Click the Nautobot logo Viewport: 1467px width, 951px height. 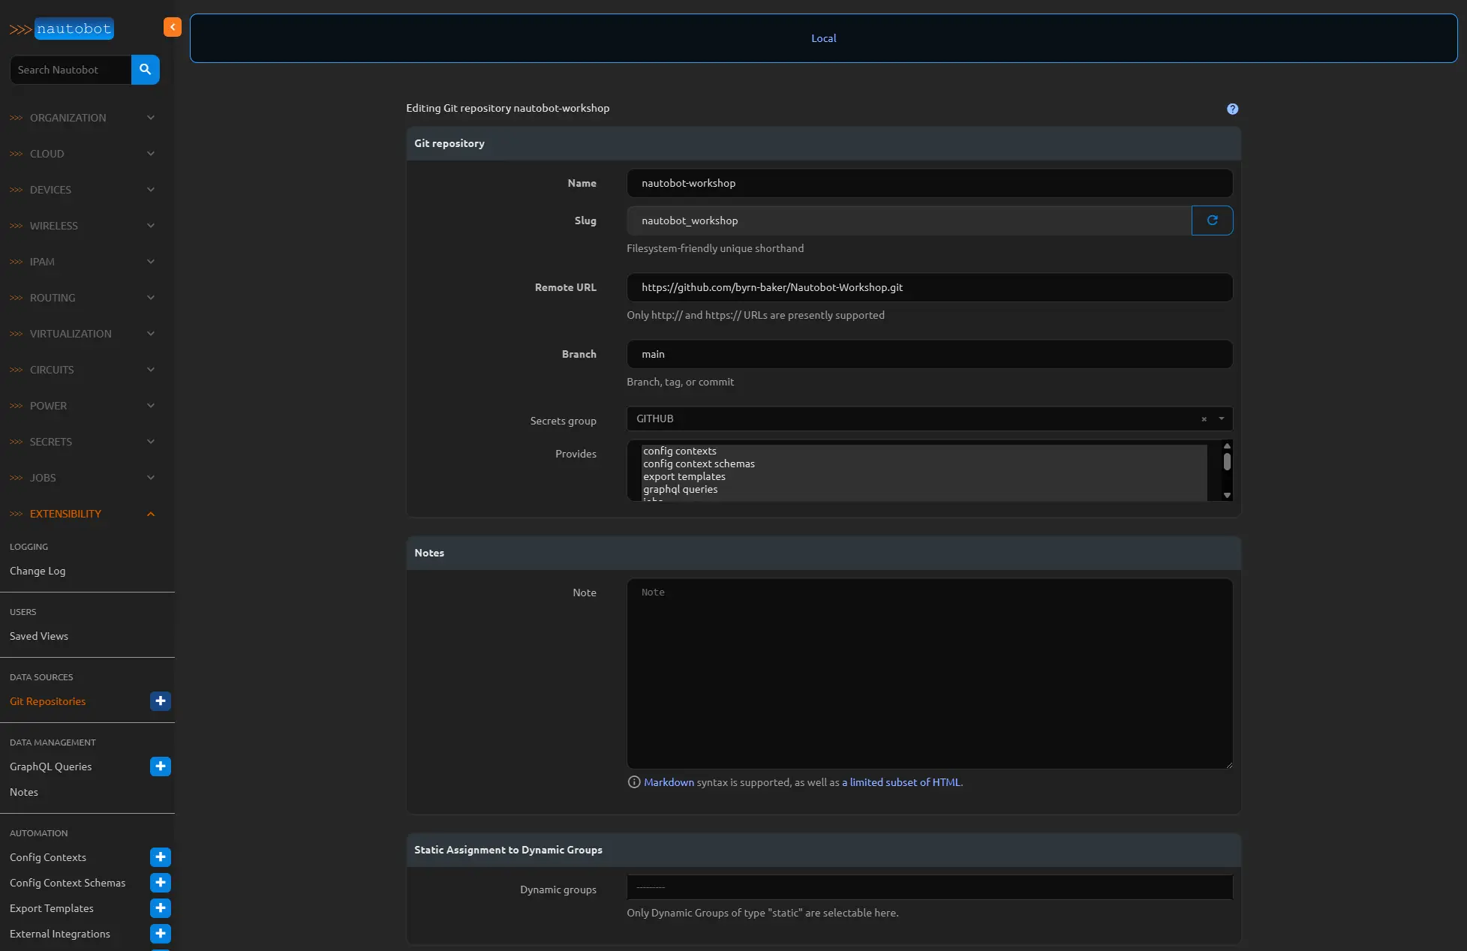[62, 28]
